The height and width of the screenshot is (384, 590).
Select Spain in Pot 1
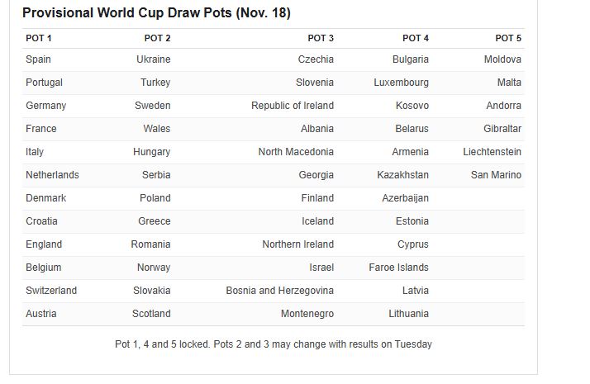[38, 59]
